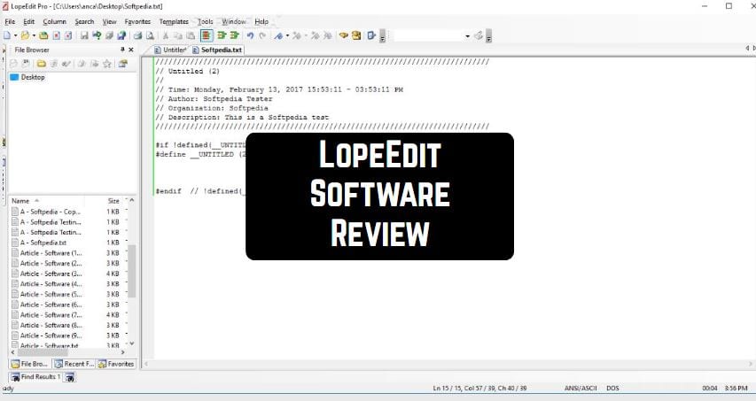Click the New file icon in toolbar
Screen dimensions: 756x401
[7, 35]
